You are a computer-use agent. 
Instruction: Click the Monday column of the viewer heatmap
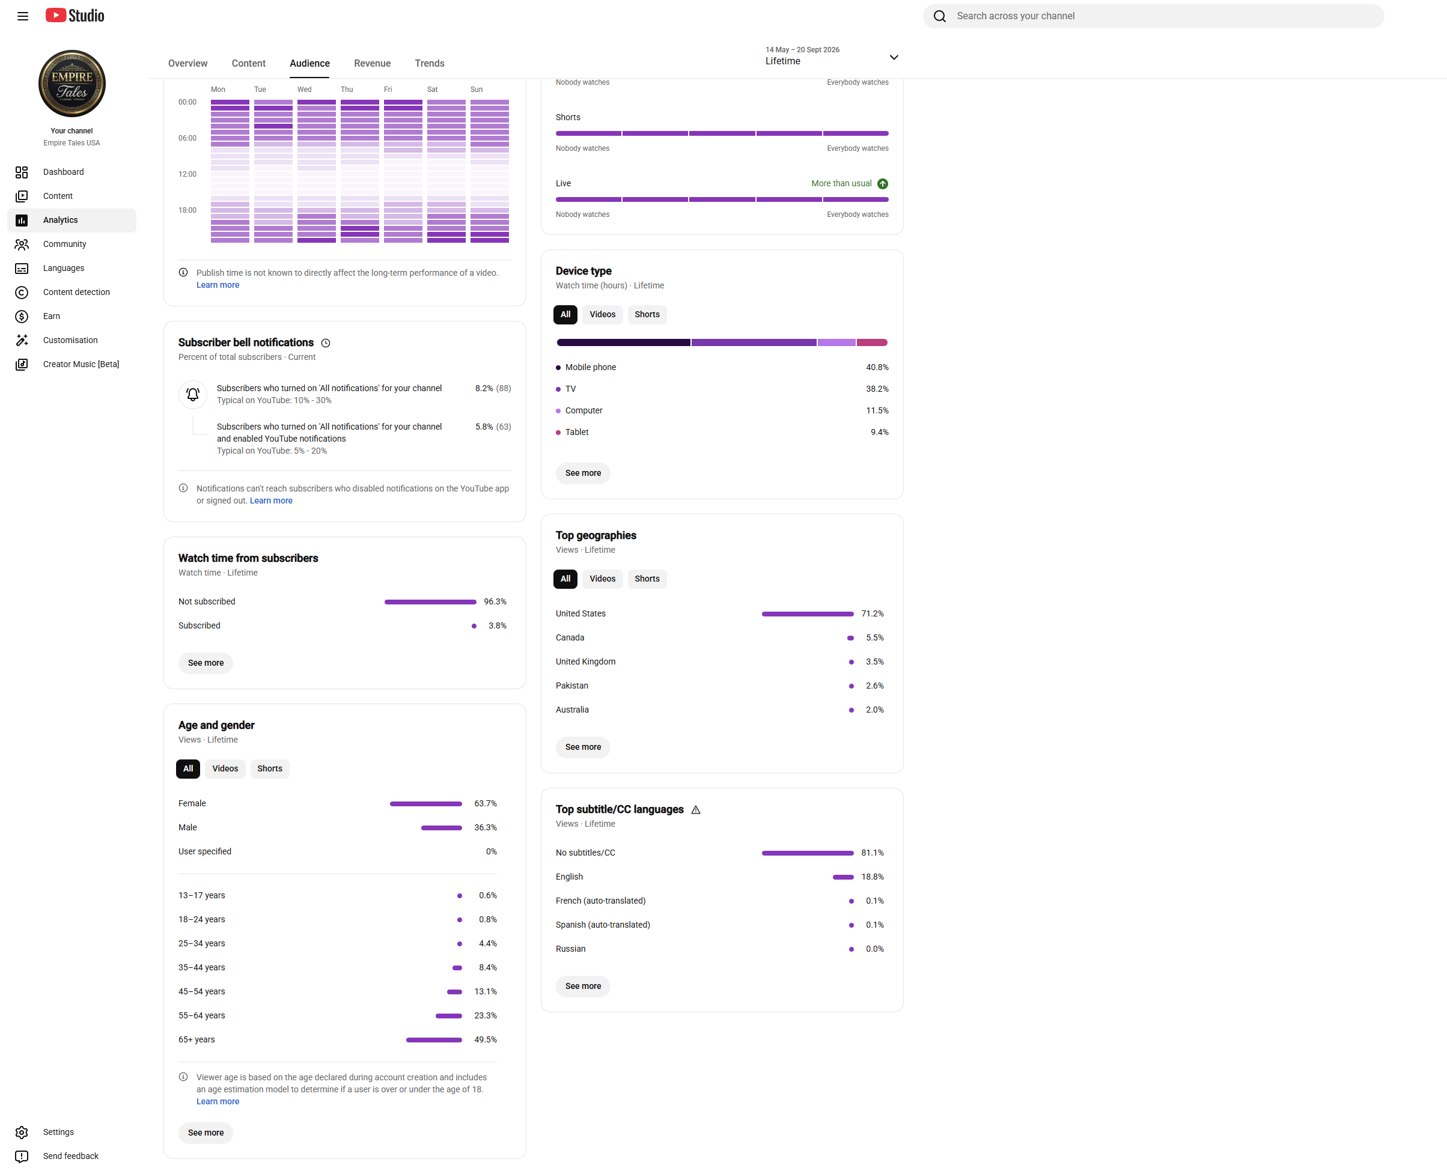click(x=230, y=171)
